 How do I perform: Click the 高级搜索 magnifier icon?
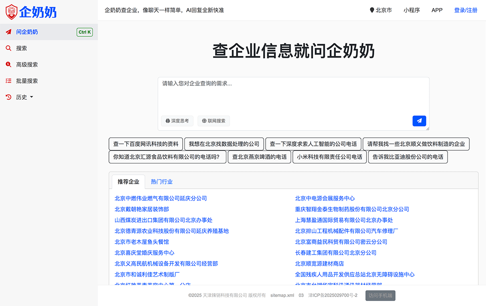point(9,64)
